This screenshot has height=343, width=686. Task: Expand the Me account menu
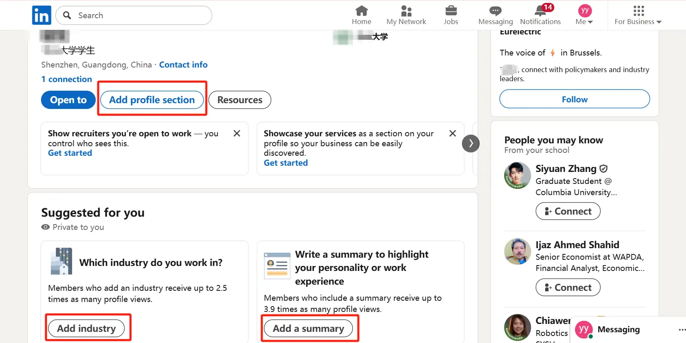585,15
